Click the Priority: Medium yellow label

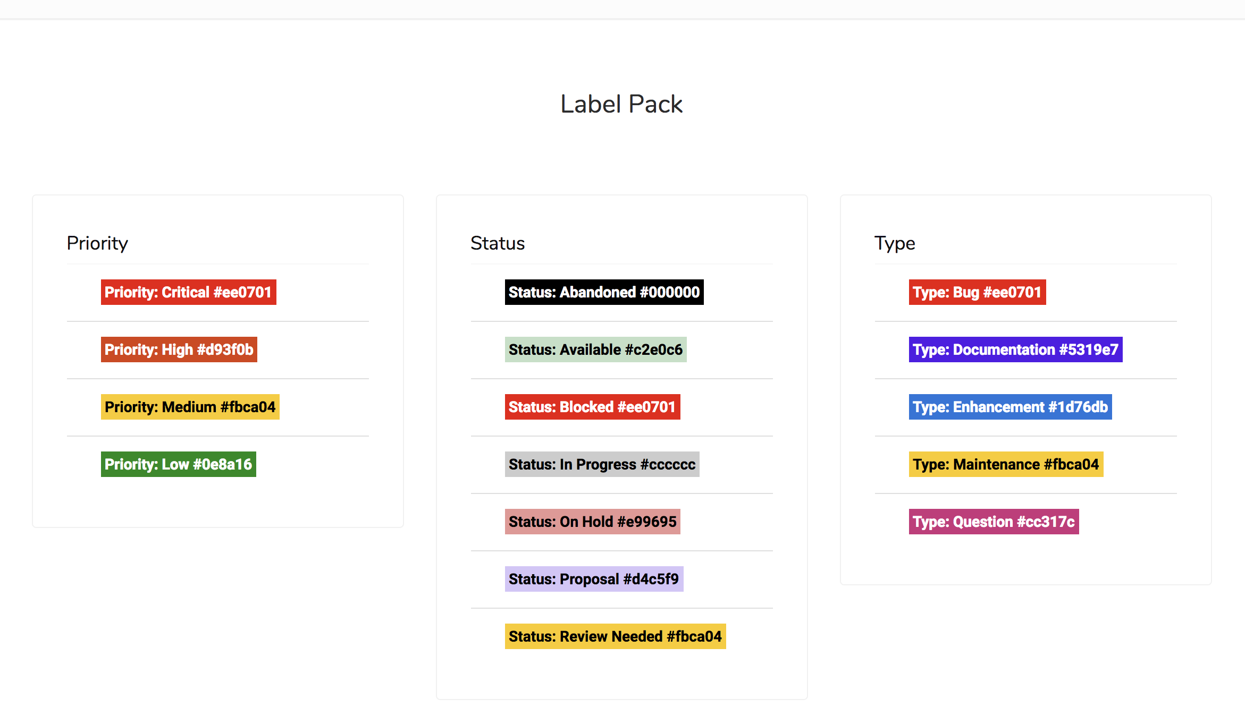click(x=190, y=407)
